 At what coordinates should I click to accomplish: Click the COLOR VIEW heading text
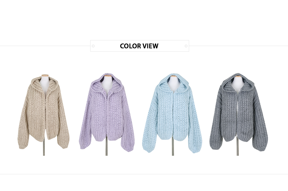139,46
